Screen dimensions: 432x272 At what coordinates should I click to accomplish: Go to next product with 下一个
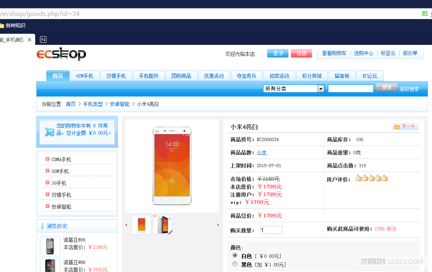[405, 127]
